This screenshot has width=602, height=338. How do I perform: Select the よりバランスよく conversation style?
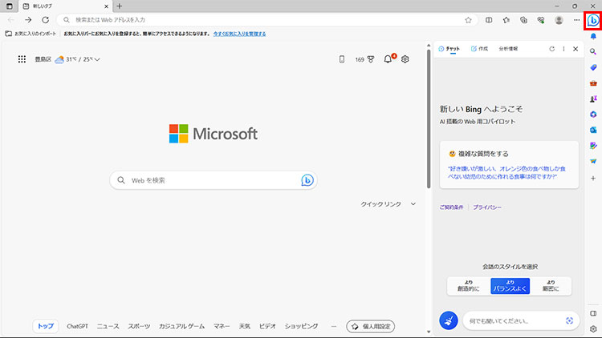pyautogui.click(x=510, y=286)
